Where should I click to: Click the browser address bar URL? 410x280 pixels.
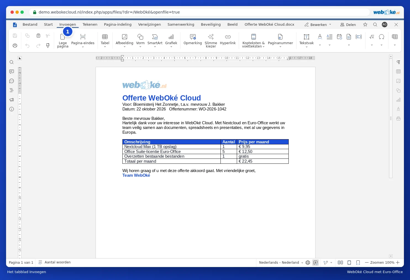(109, 12)
